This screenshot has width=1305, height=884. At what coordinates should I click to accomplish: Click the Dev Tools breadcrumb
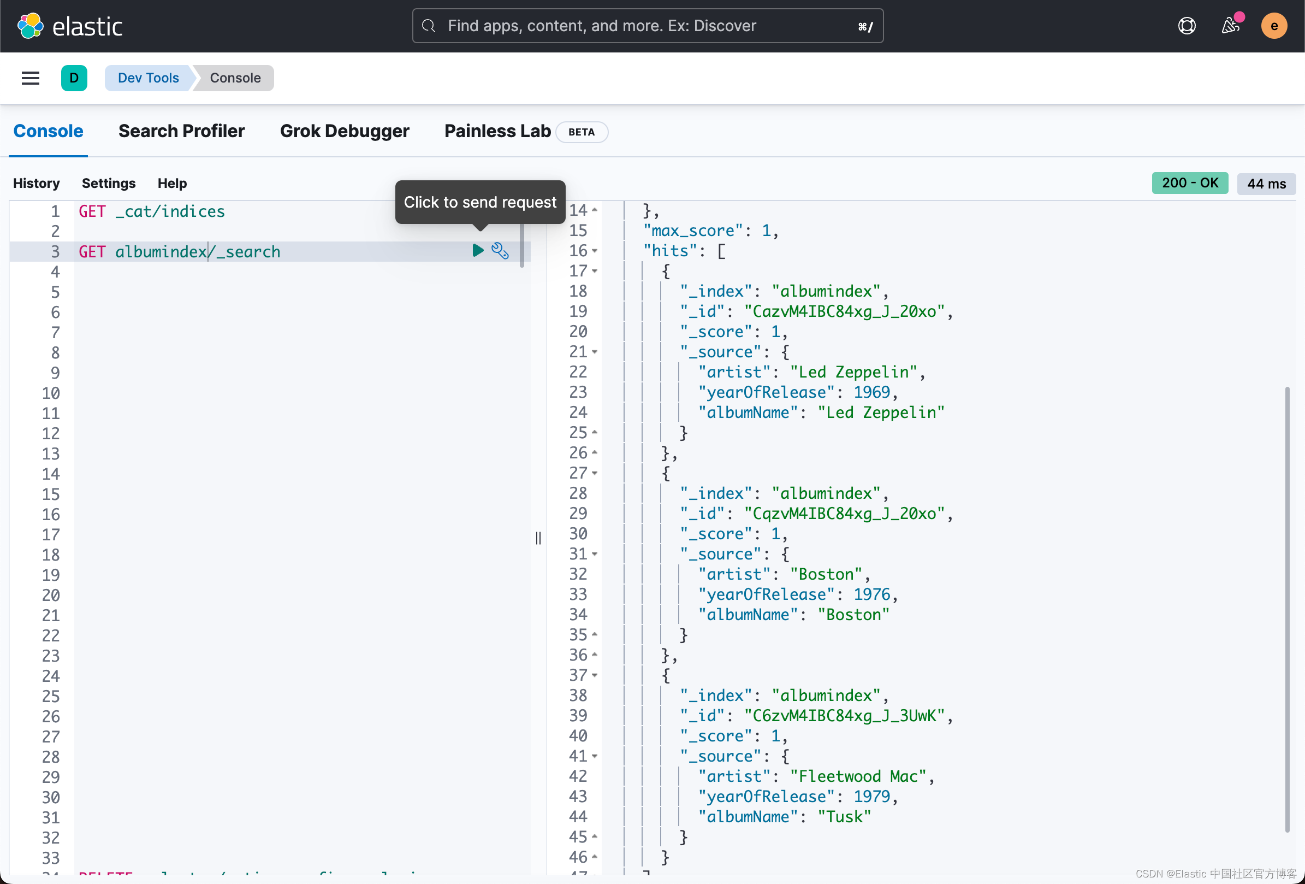click(148, 78)
